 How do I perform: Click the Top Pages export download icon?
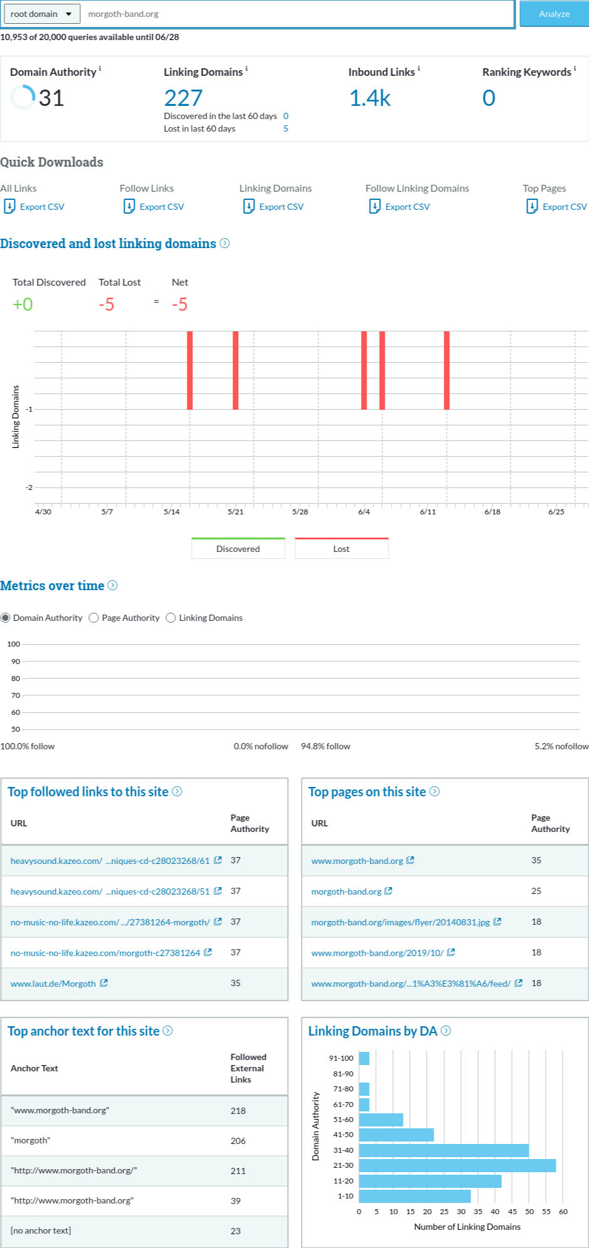point(532,206)
